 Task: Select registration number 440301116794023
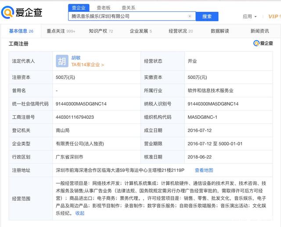pyautogui.click(x=75, y=117)
